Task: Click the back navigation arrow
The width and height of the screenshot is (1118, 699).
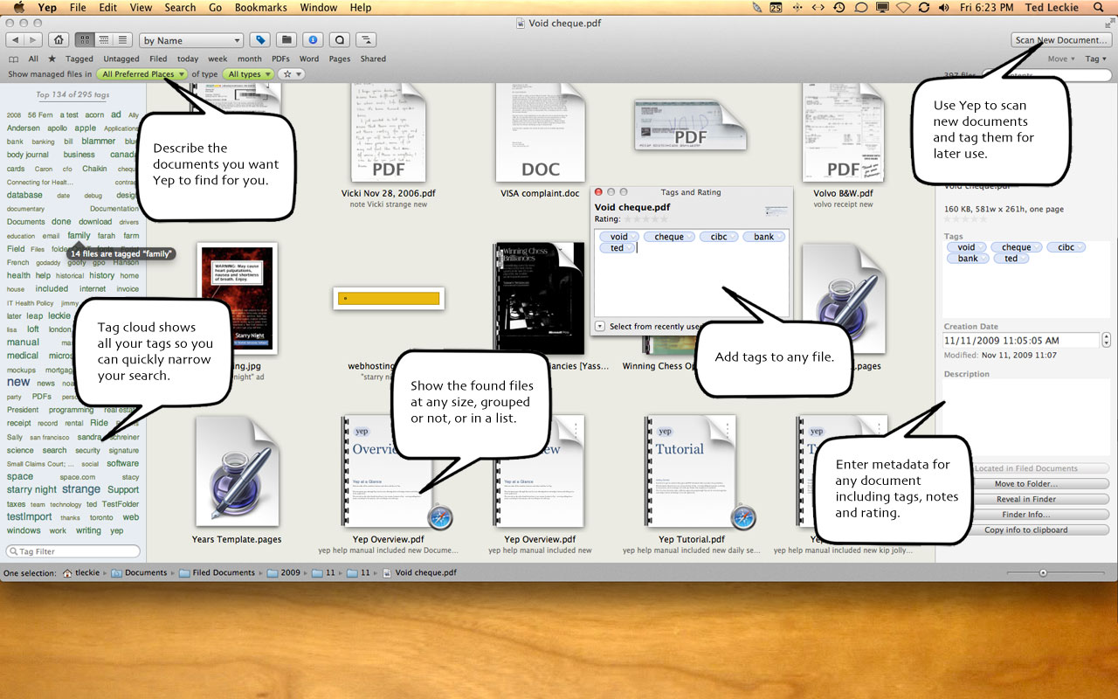Action: coord(15,40)
